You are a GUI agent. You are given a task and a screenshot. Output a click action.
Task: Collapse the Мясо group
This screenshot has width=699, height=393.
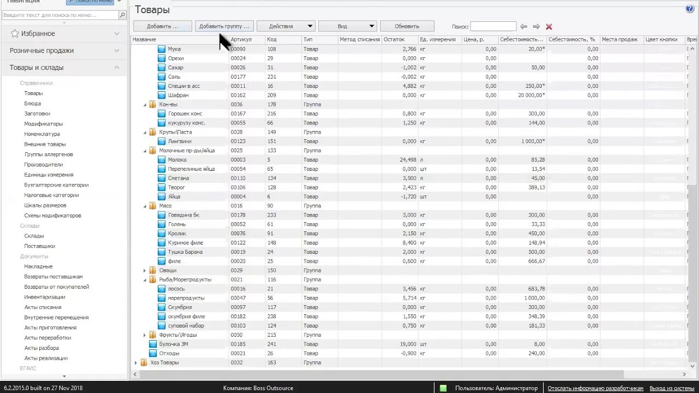145,206
